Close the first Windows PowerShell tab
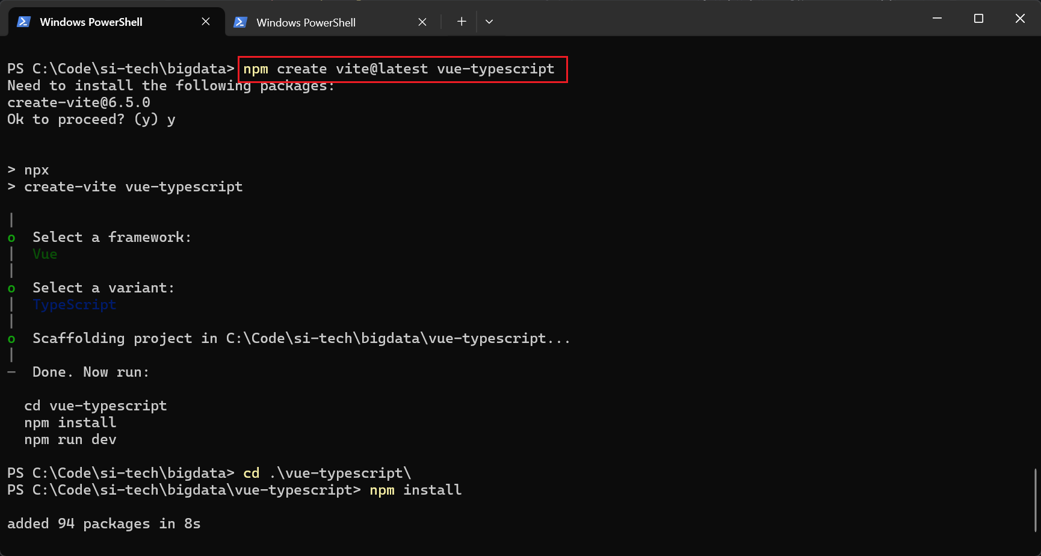Image resolution: width=1041 pixels, height=556 pixels. click(206, 22)
